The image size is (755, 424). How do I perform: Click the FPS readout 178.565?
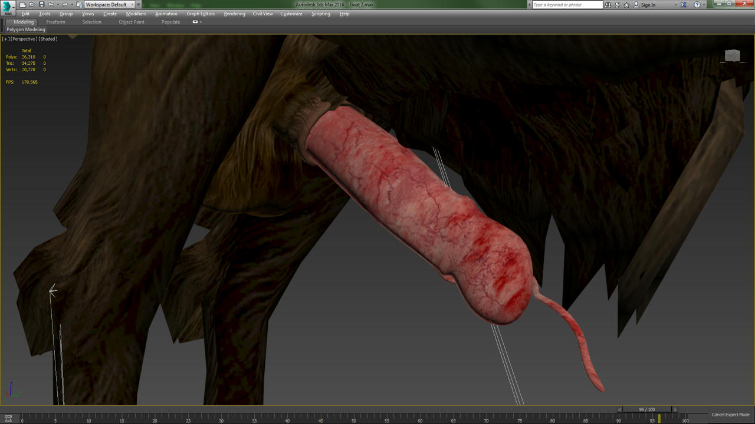29,82
